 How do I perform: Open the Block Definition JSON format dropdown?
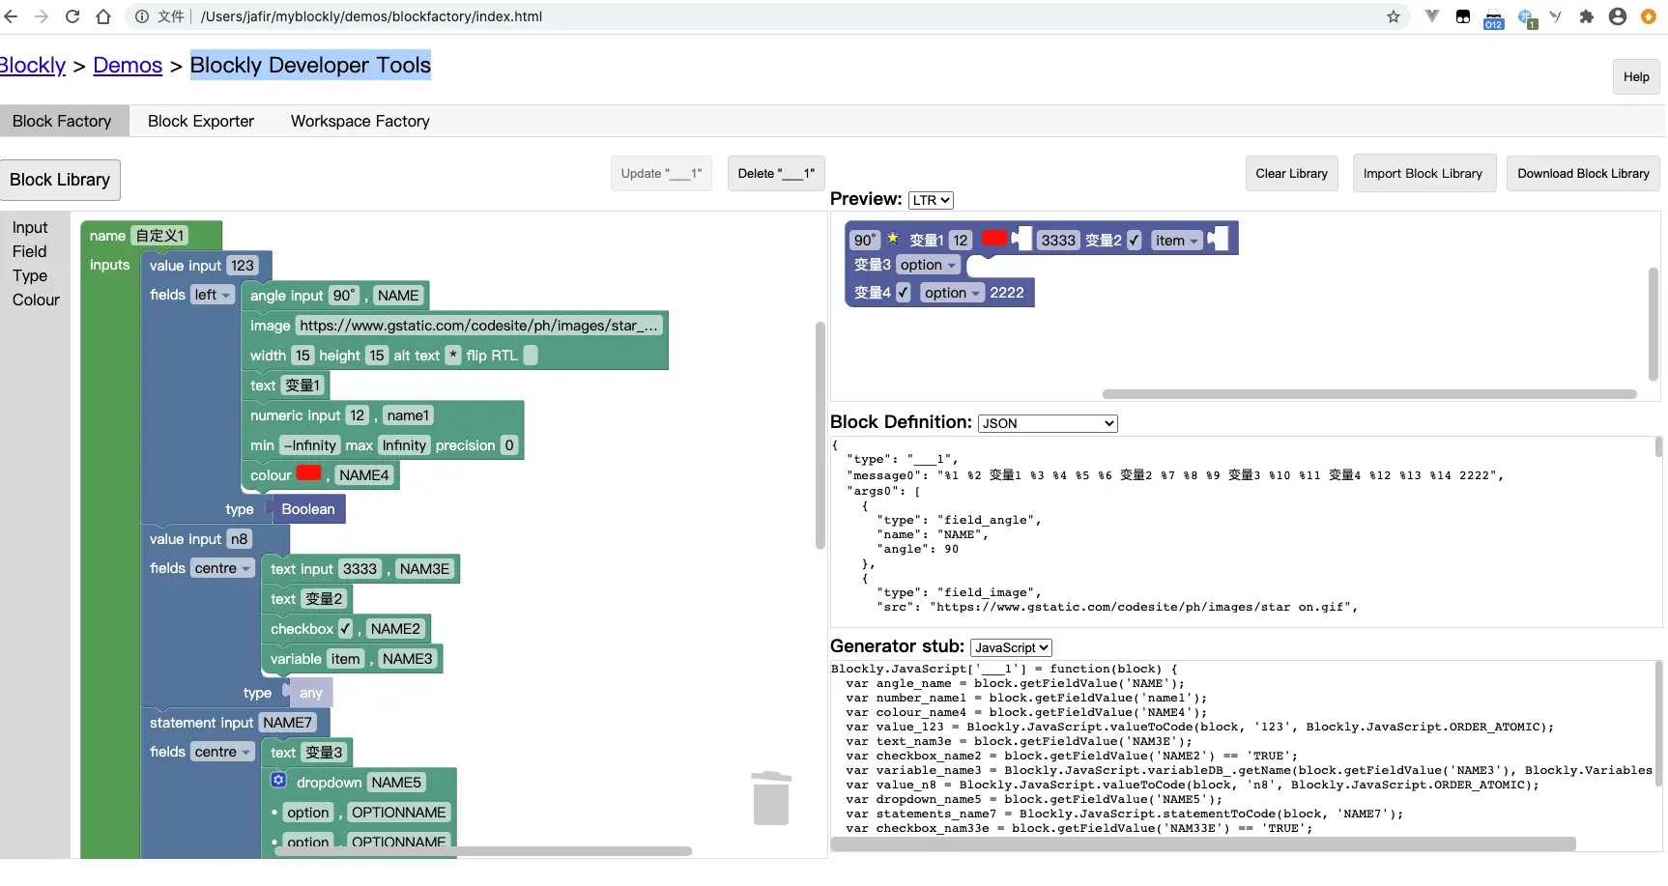pyautogui.click(x=1048, y=423)
